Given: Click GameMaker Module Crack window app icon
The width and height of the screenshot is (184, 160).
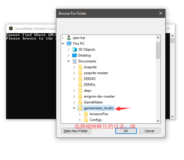Looking at the screenshot, I should [x=11, y=28].
